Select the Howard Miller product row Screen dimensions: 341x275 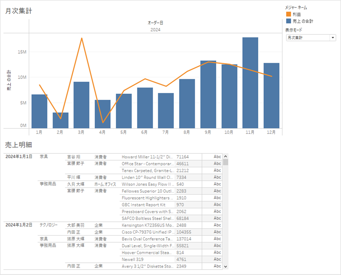click(x=147, y=157)
